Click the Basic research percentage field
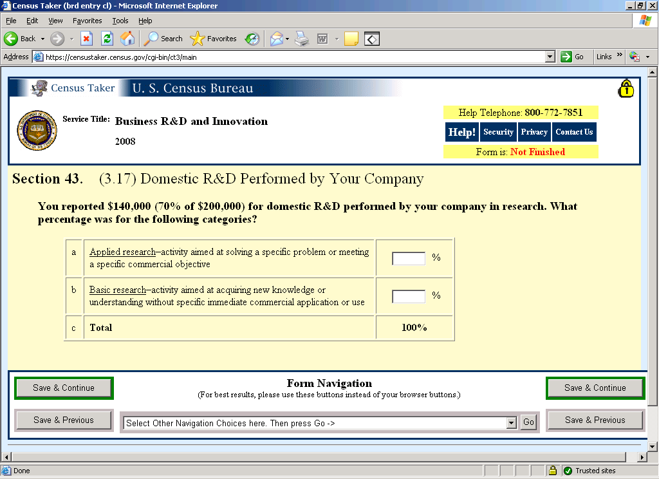Viewport: 659px width, 479px height. pos(409,296)
